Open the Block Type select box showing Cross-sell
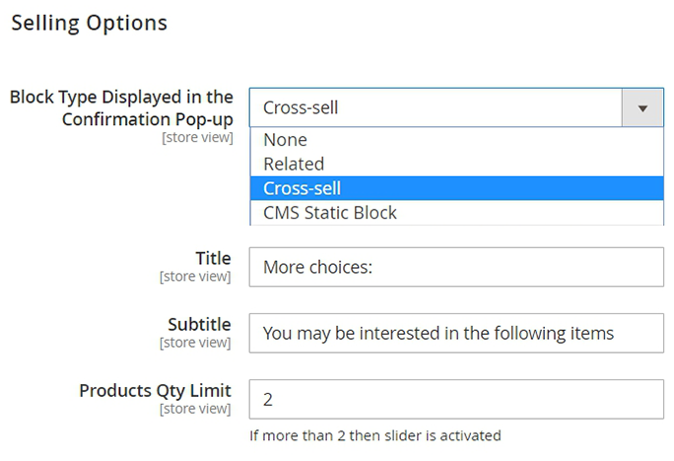 (x=435, y=107)
